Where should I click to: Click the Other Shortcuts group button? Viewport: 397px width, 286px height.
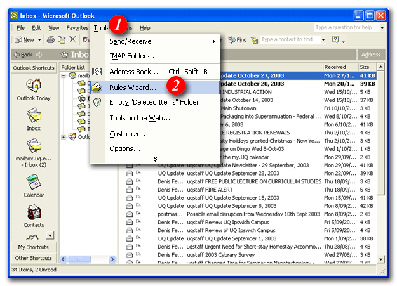[34, 258]
